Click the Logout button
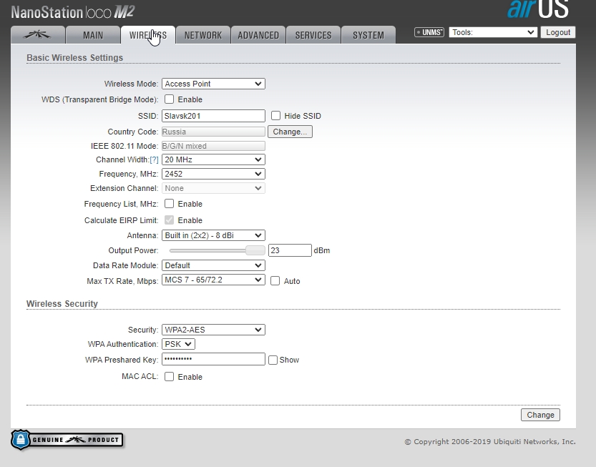 click(x=558, y=32)
